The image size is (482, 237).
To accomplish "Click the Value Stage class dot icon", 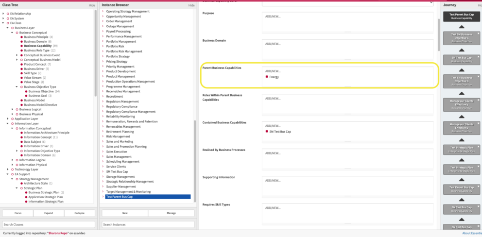I will pyautogui.click(x=21, y=82).
